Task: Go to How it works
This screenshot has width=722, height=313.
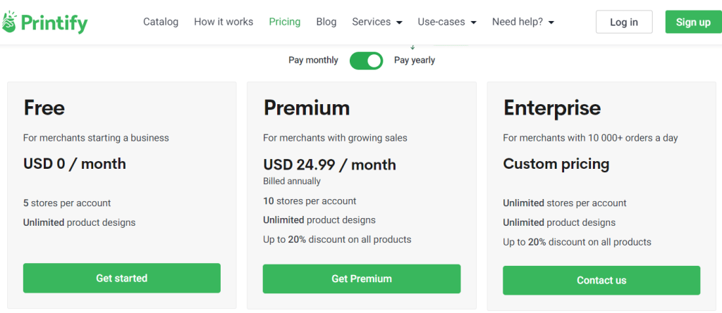Action: 224,22
